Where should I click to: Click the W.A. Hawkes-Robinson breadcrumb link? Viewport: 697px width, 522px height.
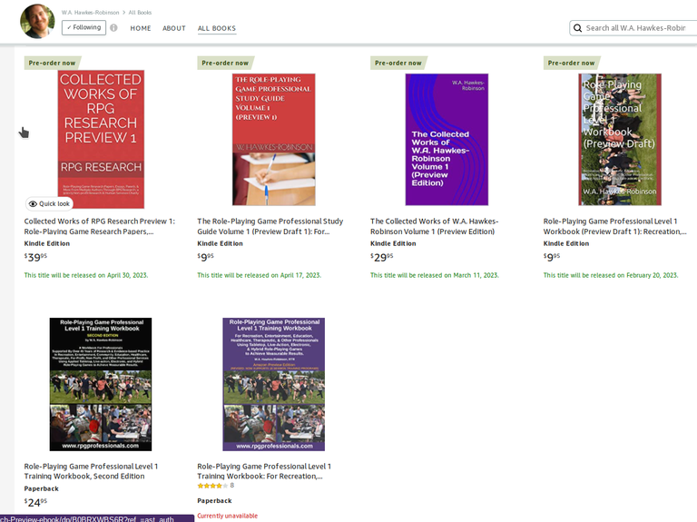90,13
